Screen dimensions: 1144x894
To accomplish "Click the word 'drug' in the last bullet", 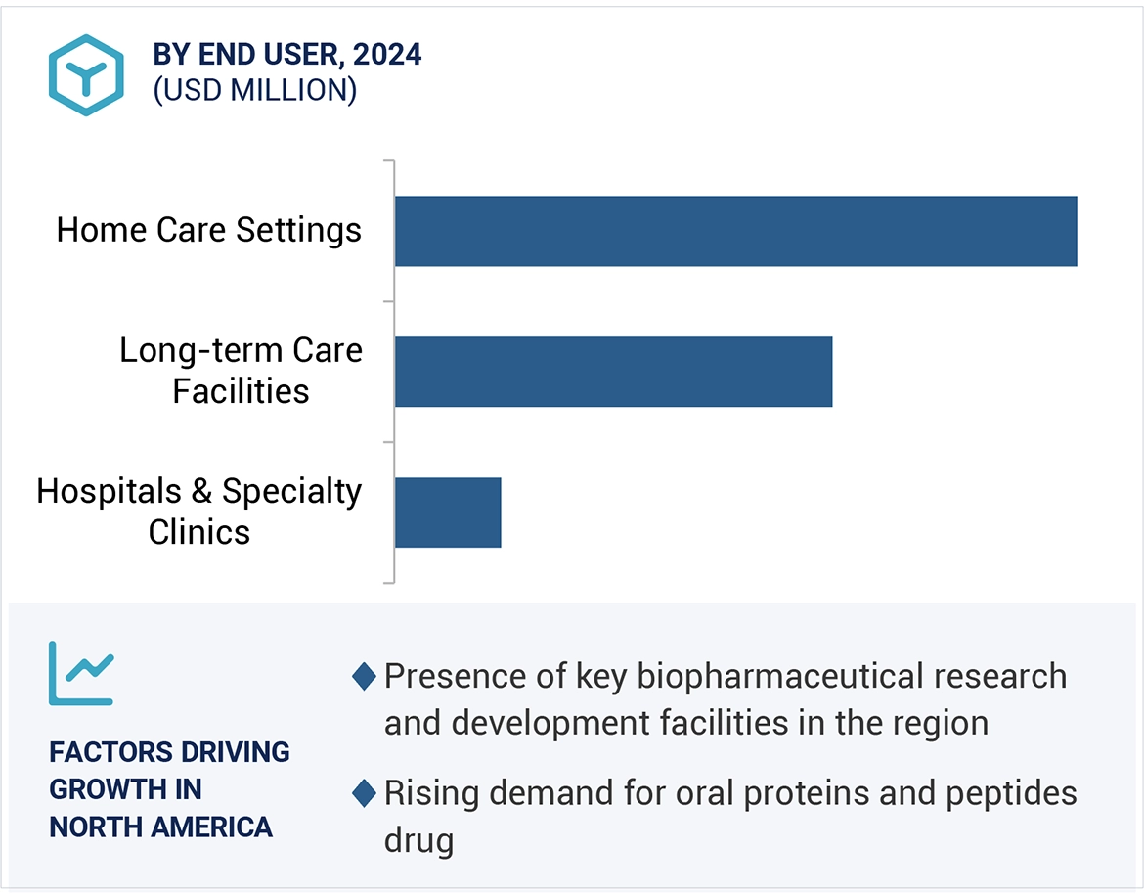I will 418,840.
